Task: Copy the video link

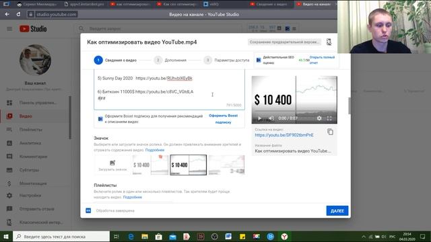Action: (x=331, y=132)
